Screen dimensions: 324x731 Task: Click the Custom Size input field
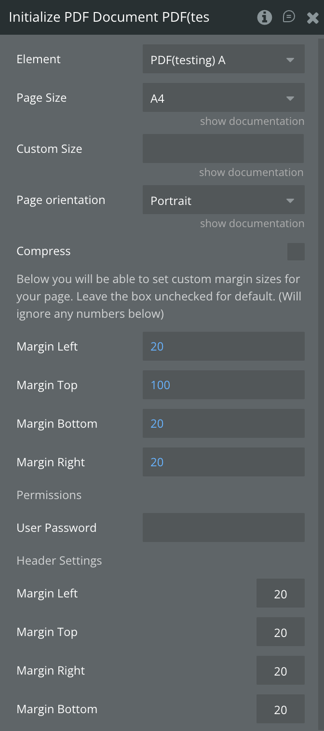click(223, 149)
